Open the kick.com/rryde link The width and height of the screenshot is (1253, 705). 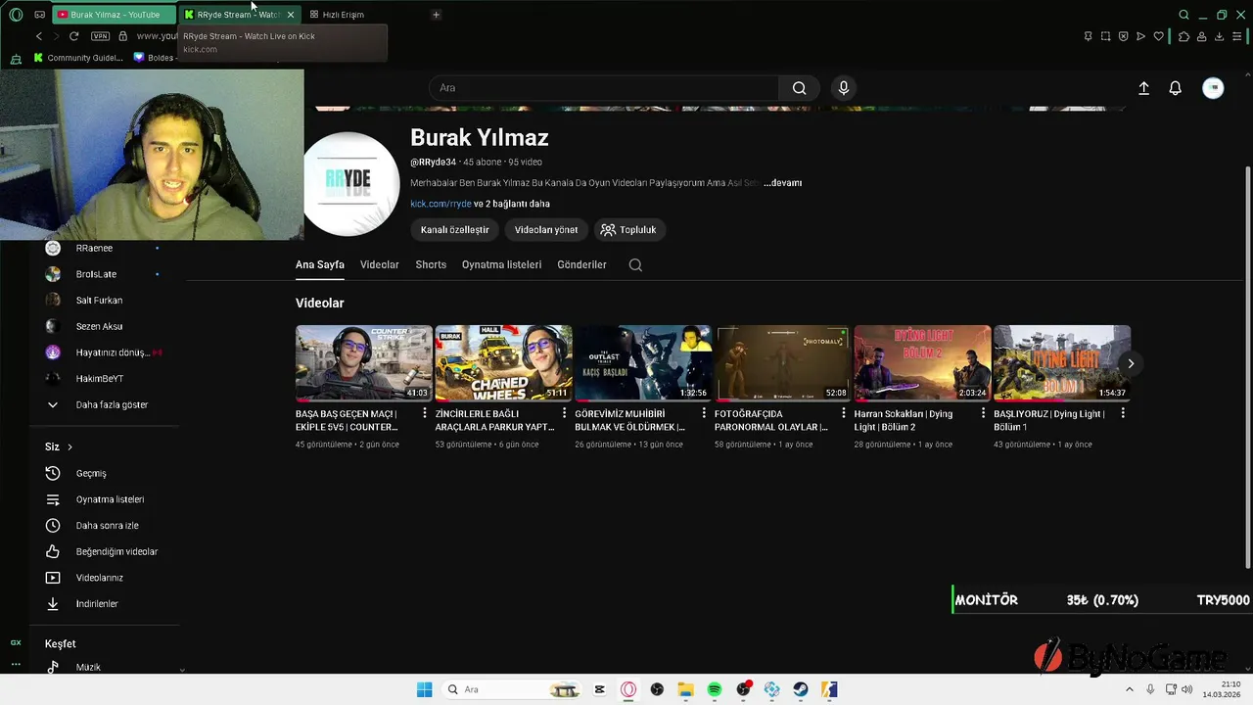(x=441, y=204)
